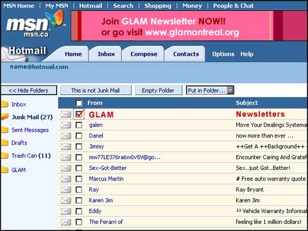Uncheck the GLAM Newsletters message checkbox
The width and height of the screenshot is (308, 231).
coord(79,114)
